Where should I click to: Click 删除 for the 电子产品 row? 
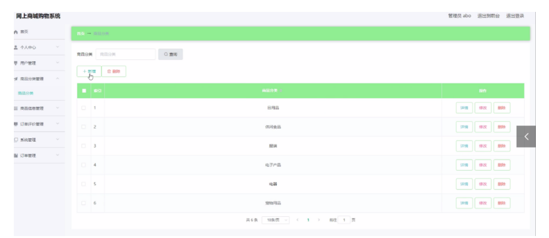click(x=502, y=165)
